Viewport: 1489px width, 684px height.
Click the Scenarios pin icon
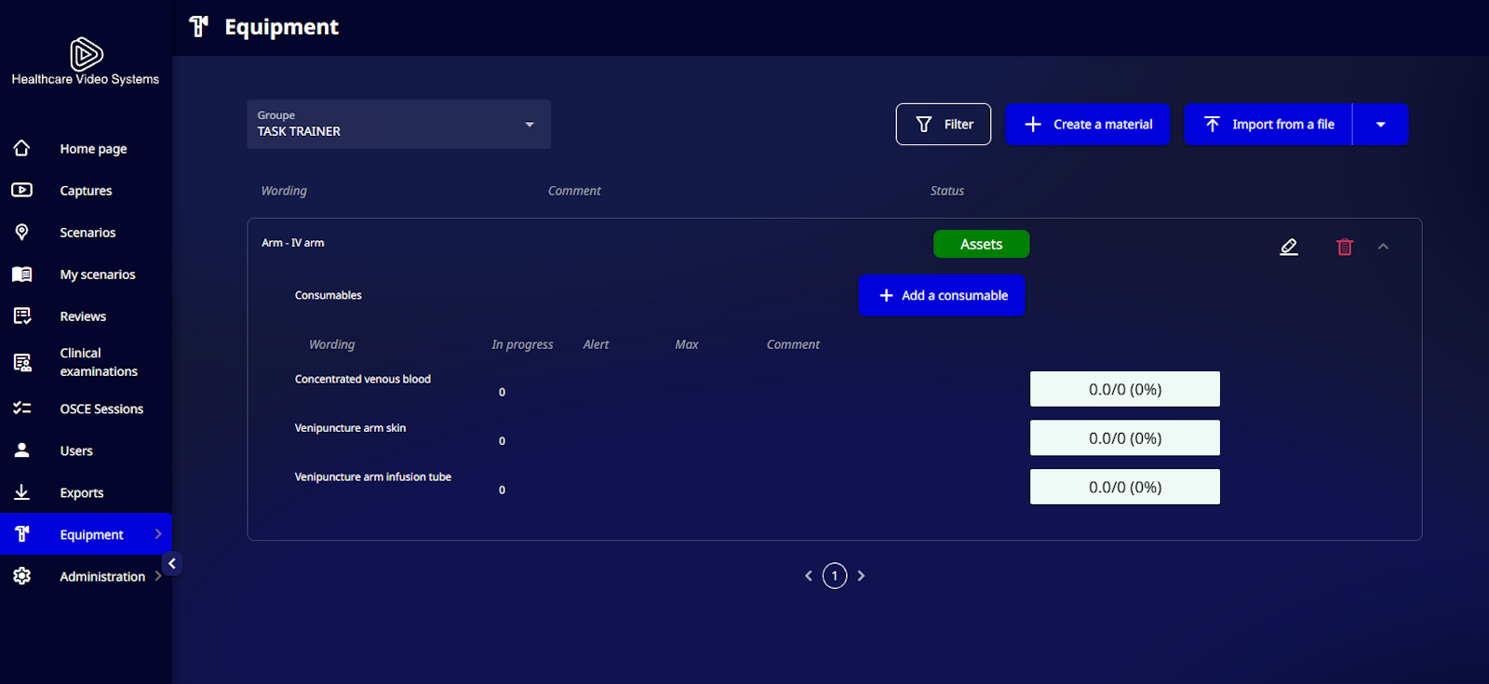click(x=21, y=232)
